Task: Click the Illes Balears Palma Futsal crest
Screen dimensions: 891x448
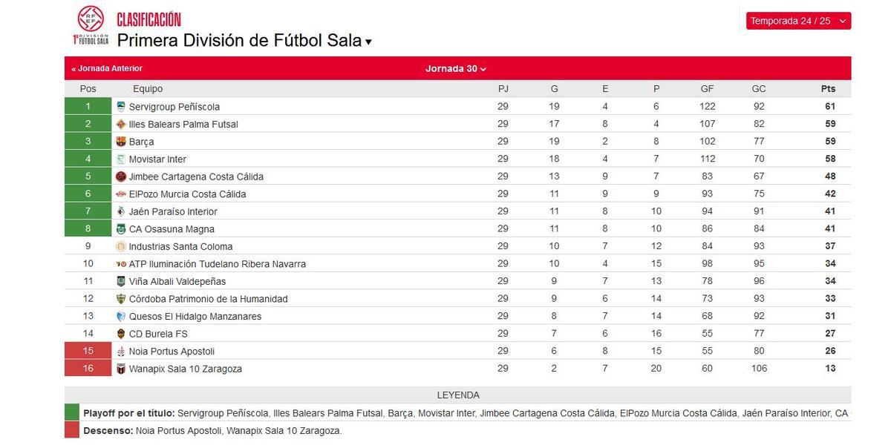Action: click(120, 124)
